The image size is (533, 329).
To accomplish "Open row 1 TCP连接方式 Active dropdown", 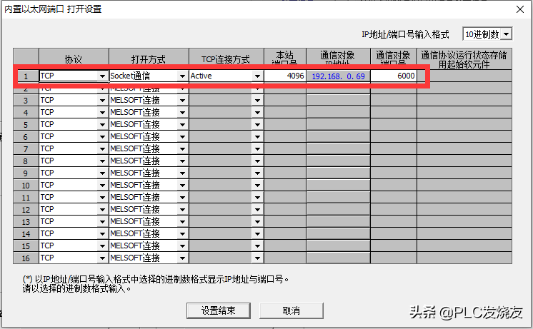I will tap(257, 76).
